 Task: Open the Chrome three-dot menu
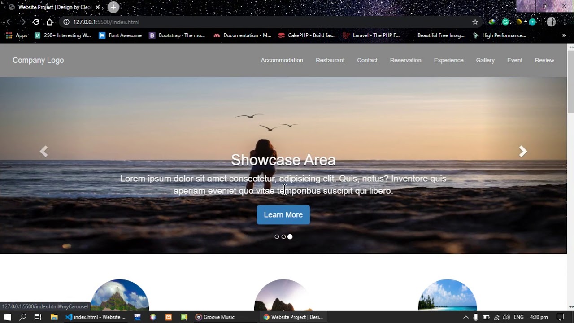(x=564, y=22)
